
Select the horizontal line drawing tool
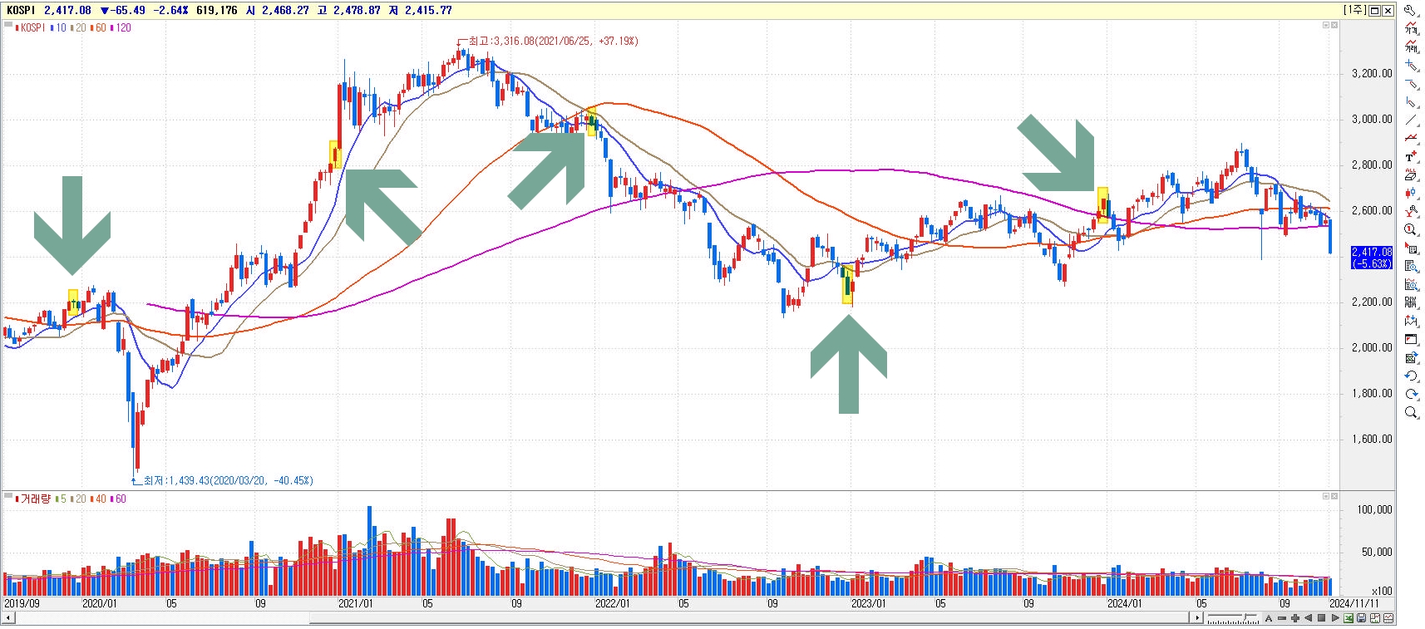point(1411,84)
